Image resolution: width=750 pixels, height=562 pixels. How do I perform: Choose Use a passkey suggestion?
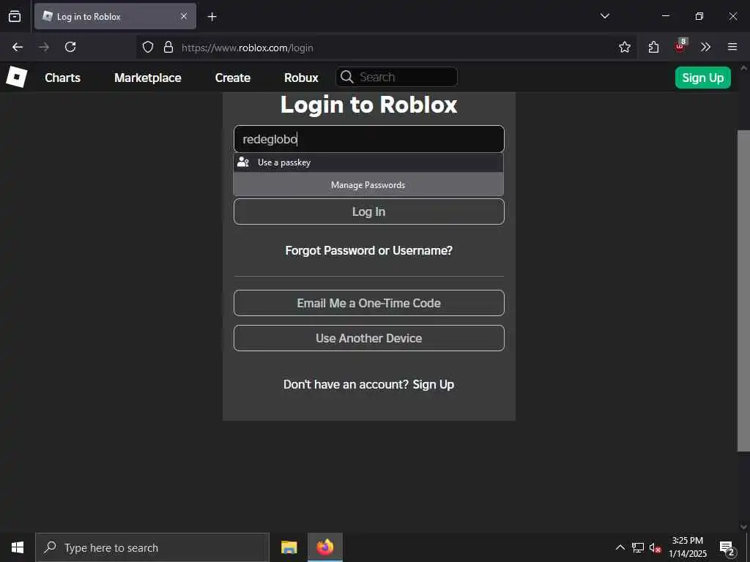368,162
